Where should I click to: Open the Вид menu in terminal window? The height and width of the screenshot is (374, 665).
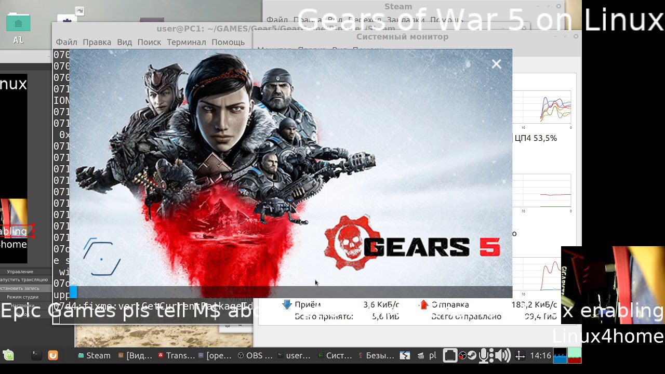124,42
